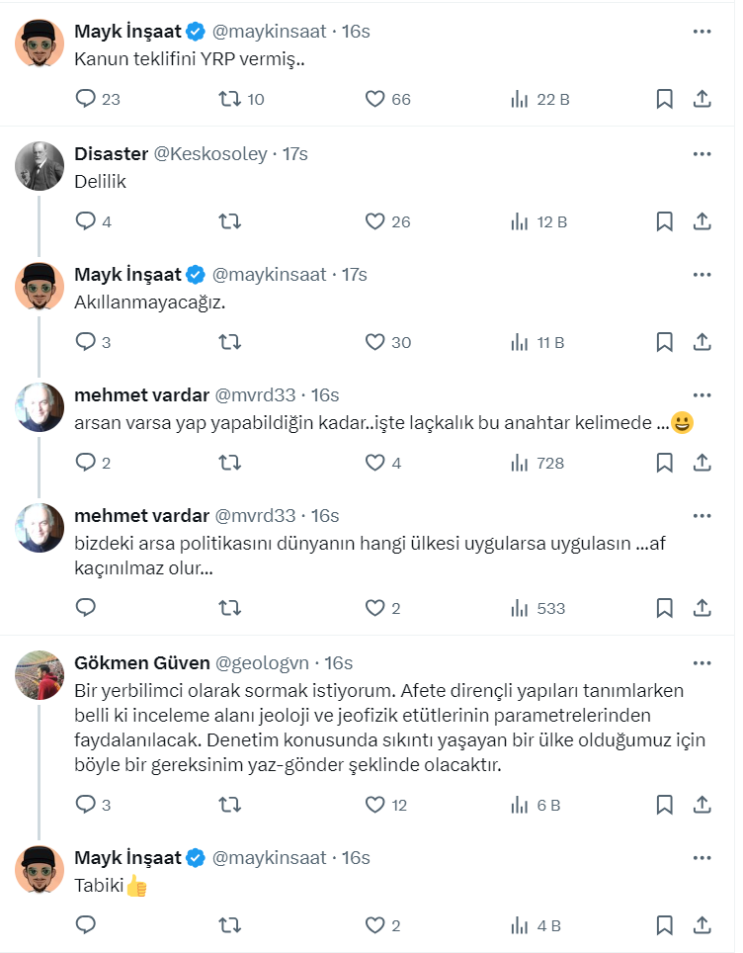743x953 pixels.
Task: Open more options on Disaster's tweet
Action: [702, 153]
